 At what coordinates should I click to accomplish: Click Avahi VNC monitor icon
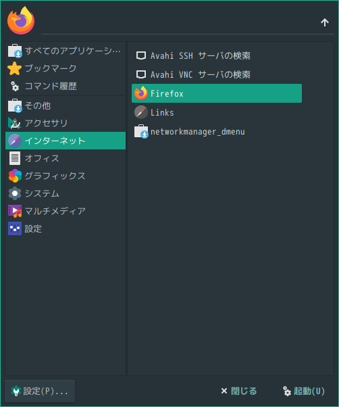pyautogui.click(x=141, y=74)
